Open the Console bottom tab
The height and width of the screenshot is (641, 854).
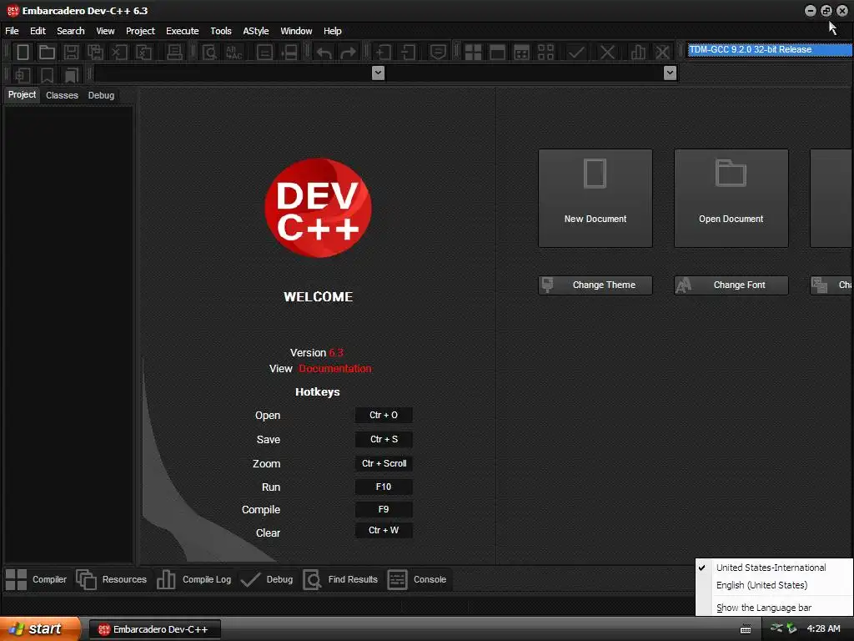pos(417,579)
